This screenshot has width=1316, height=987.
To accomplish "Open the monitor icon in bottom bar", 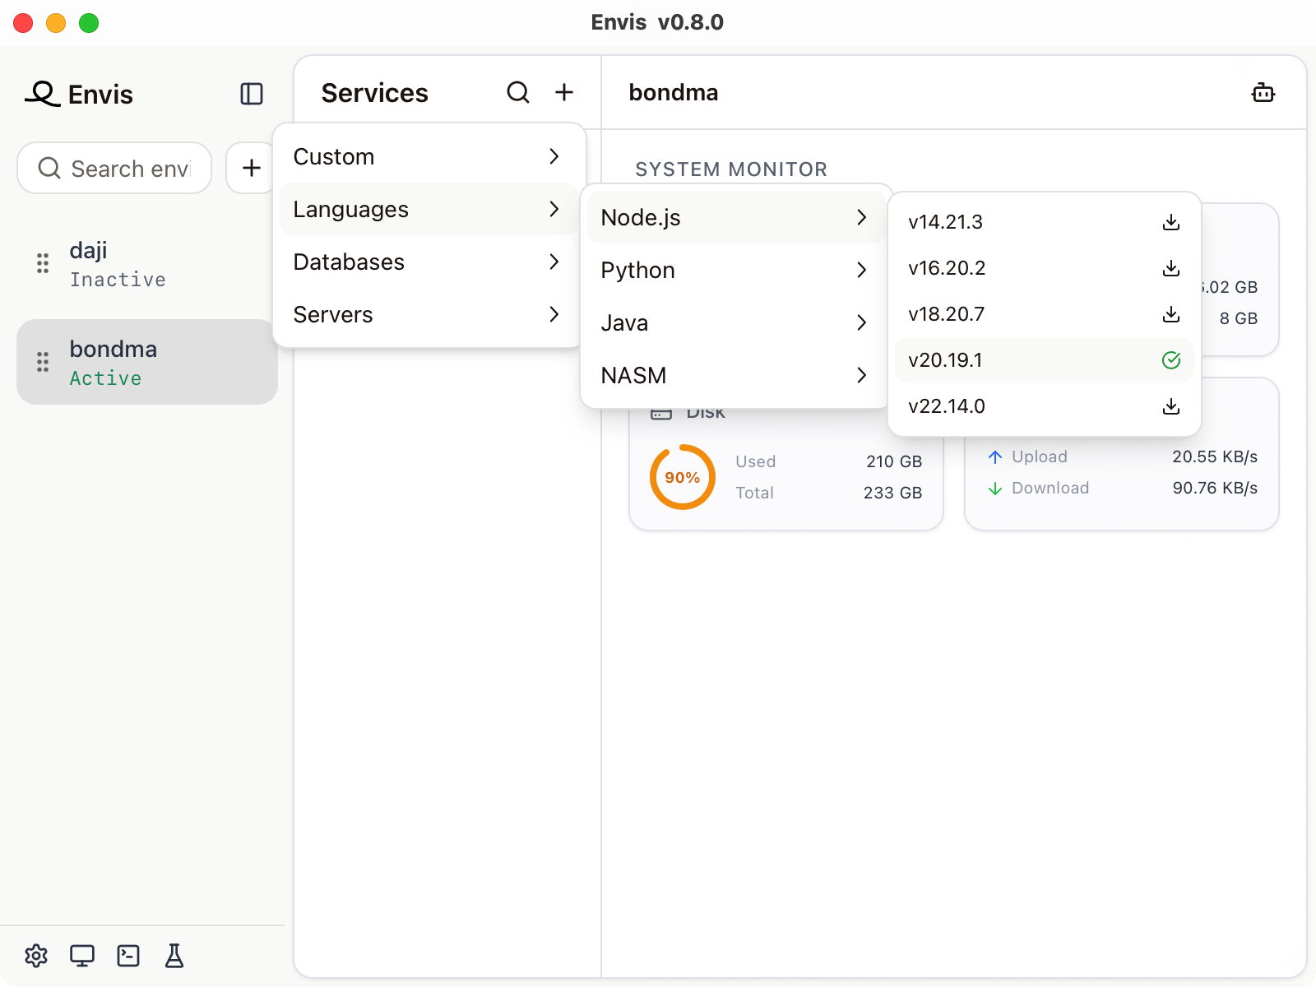I will coord(82,956).
